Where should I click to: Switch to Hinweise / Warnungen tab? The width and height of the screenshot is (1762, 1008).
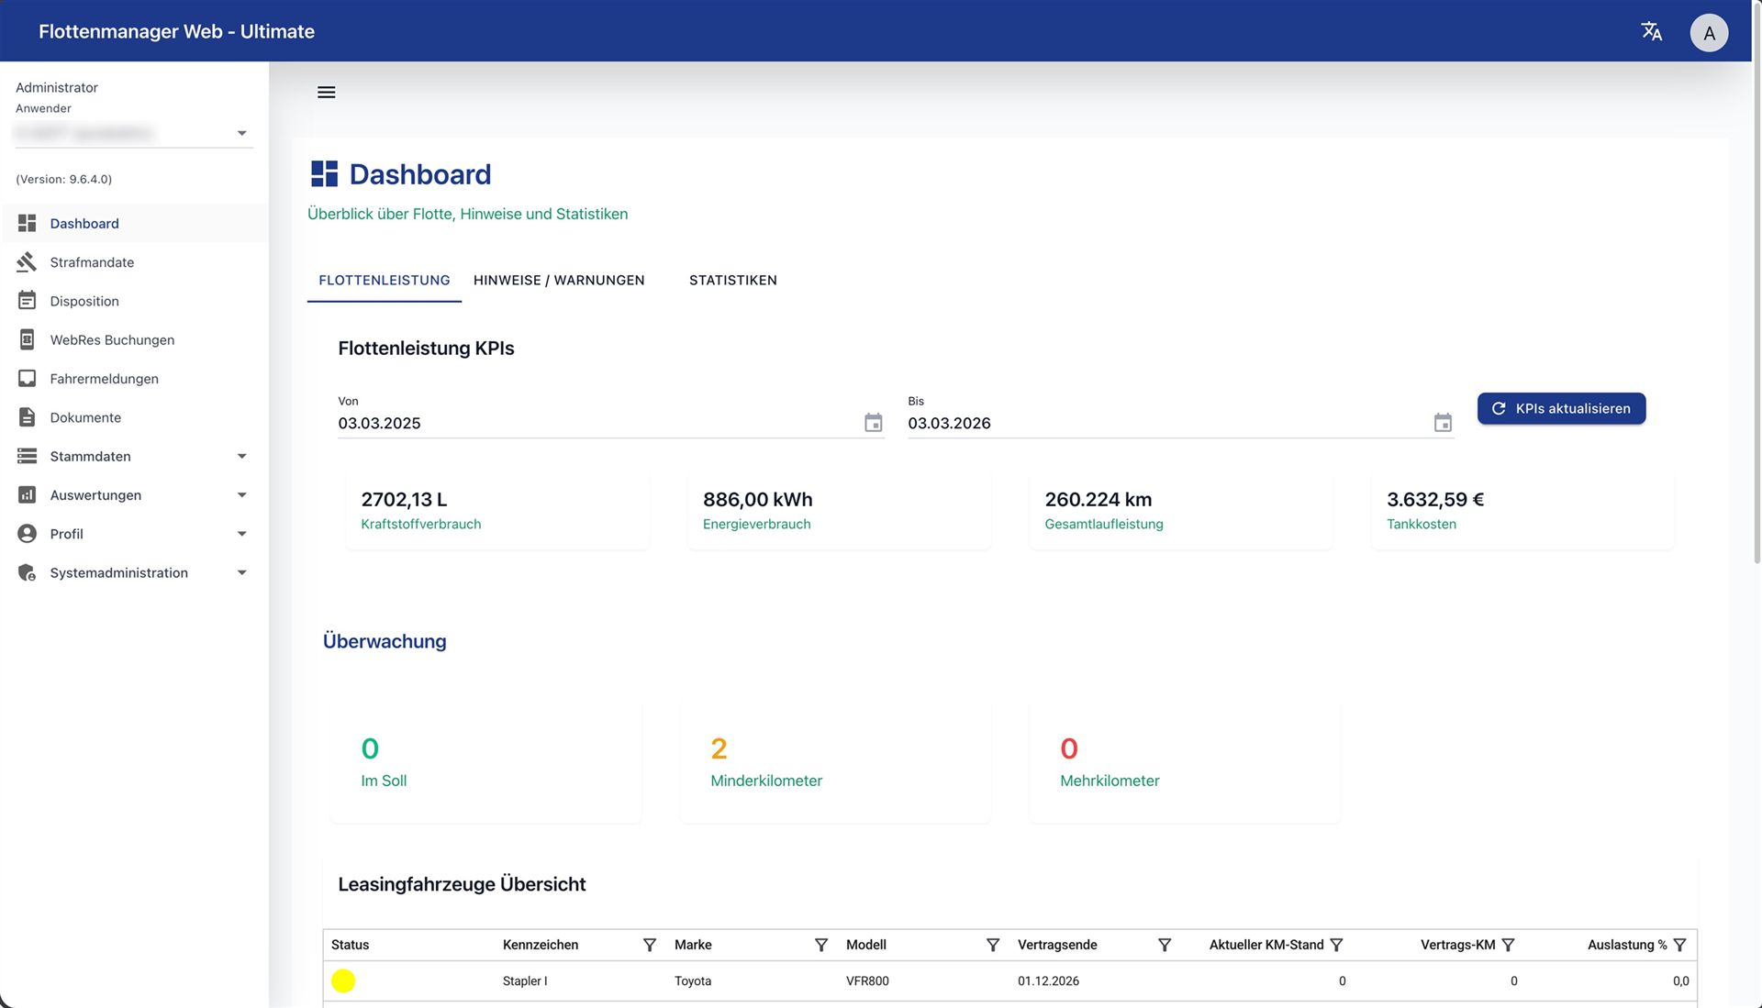(558, 281)
